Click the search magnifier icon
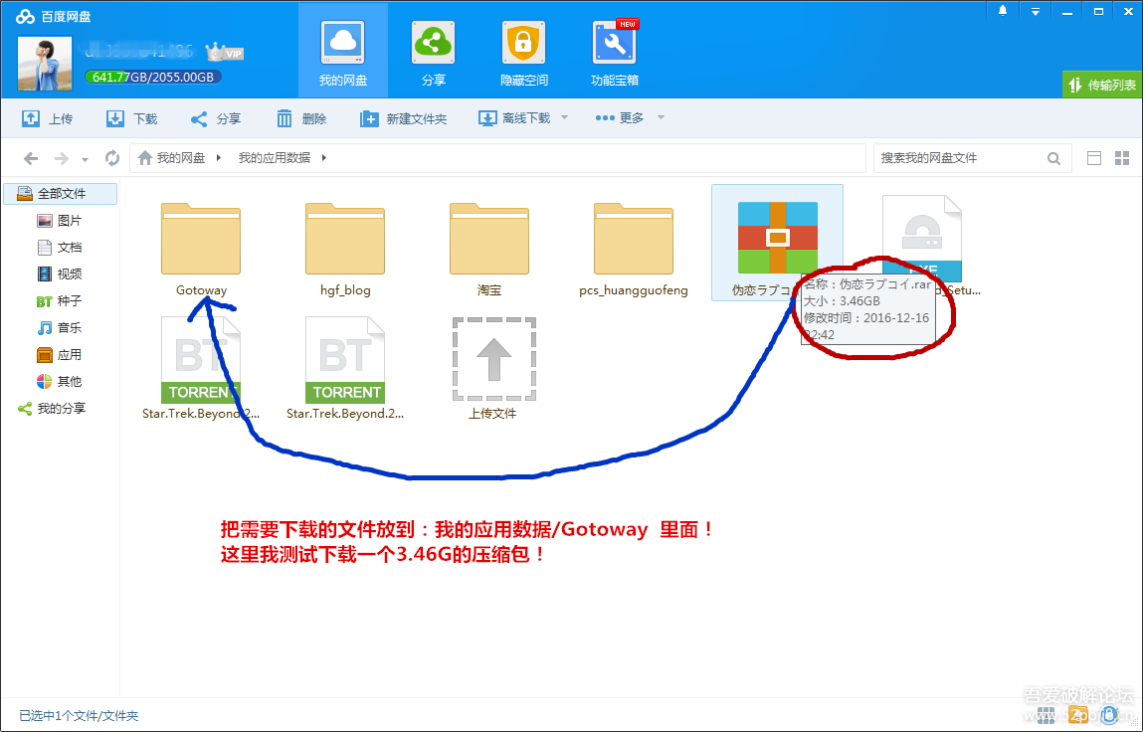This screenshot has width=1143, height=732. [1053, 158]
